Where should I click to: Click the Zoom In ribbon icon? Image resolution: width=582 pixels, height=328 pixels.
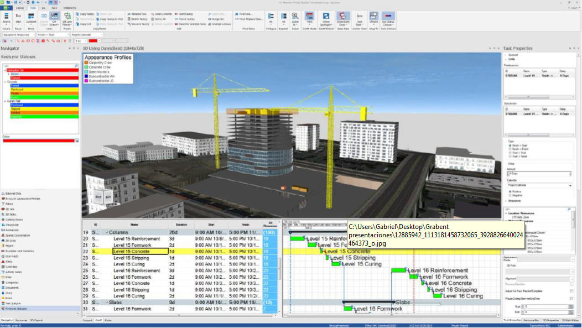tap(295, 17)
